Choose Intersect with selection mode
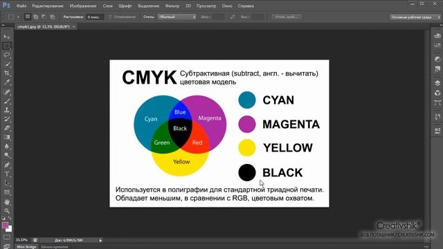Viewport: 443px width, 249px height. 53,17
